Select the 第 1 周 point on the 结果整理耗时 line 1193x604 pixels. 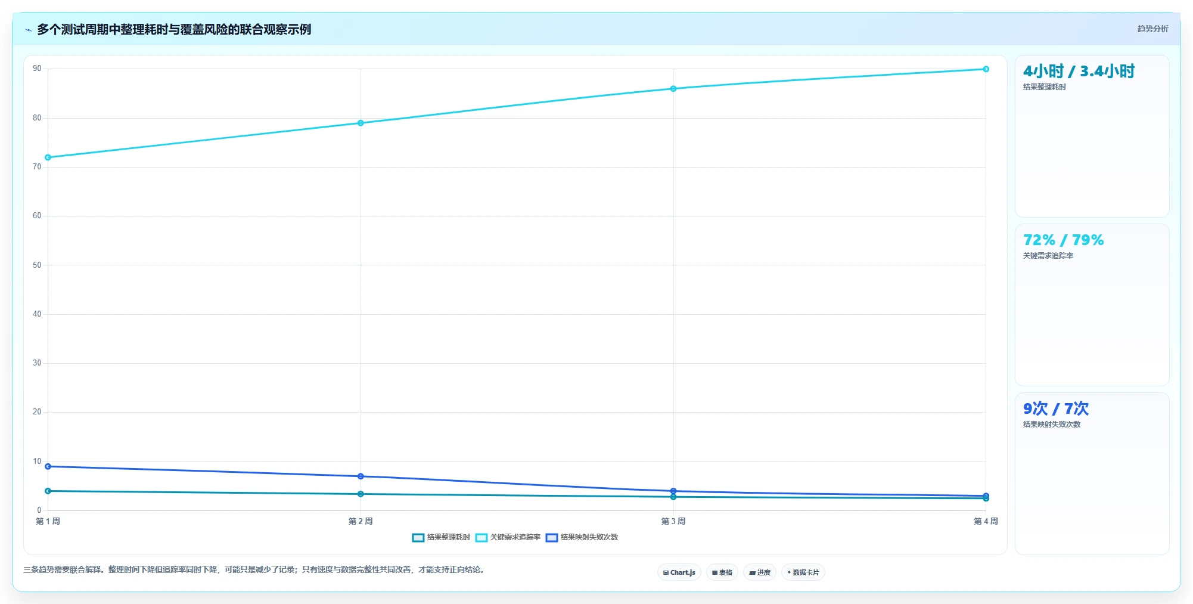[x=48, y=491]
